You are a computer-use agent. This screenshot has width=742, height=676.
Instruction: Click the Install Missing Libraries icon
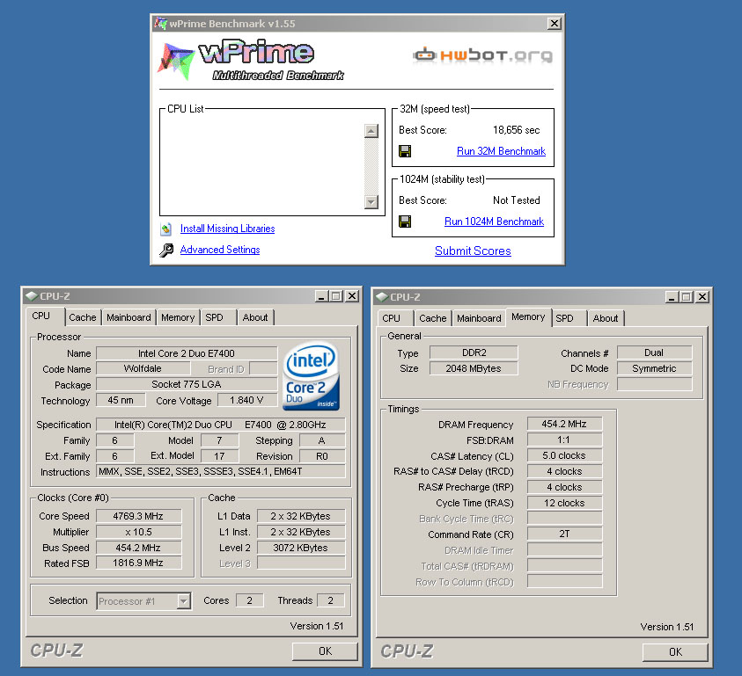(x=165, y=229)
